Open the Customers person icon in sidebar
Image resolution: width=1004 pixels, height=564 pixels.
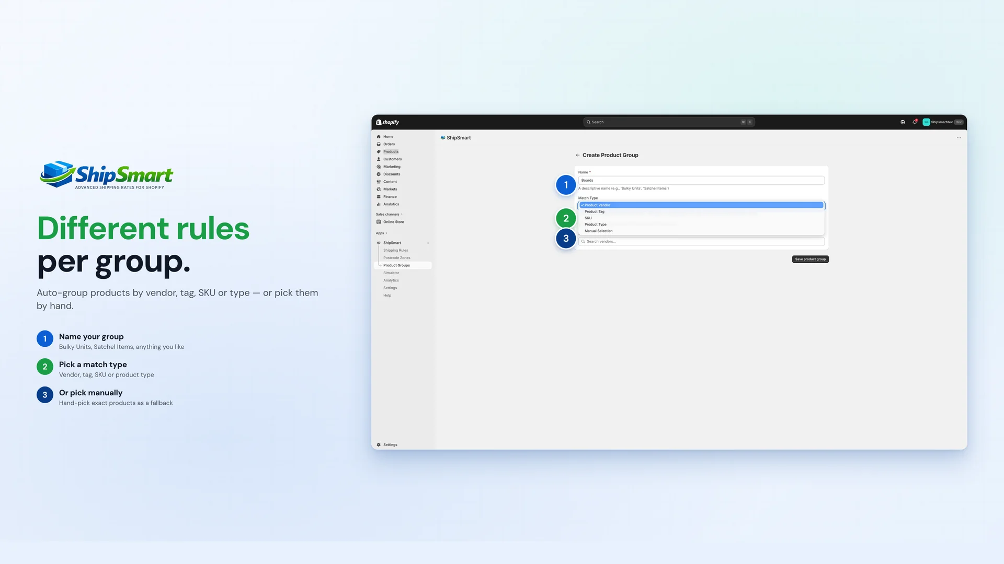coord(379,159)
